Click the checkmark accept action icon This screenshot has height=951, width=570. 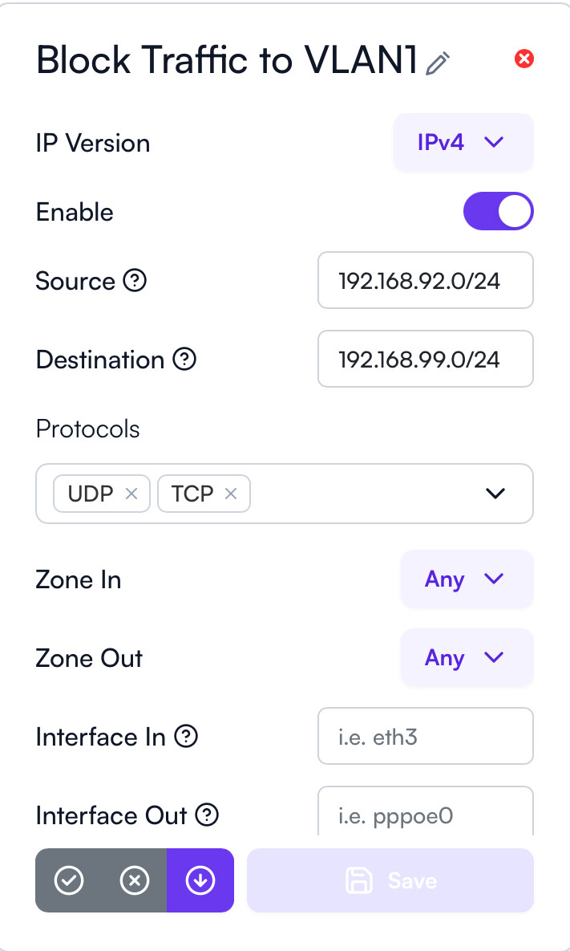tap(69, 880)
